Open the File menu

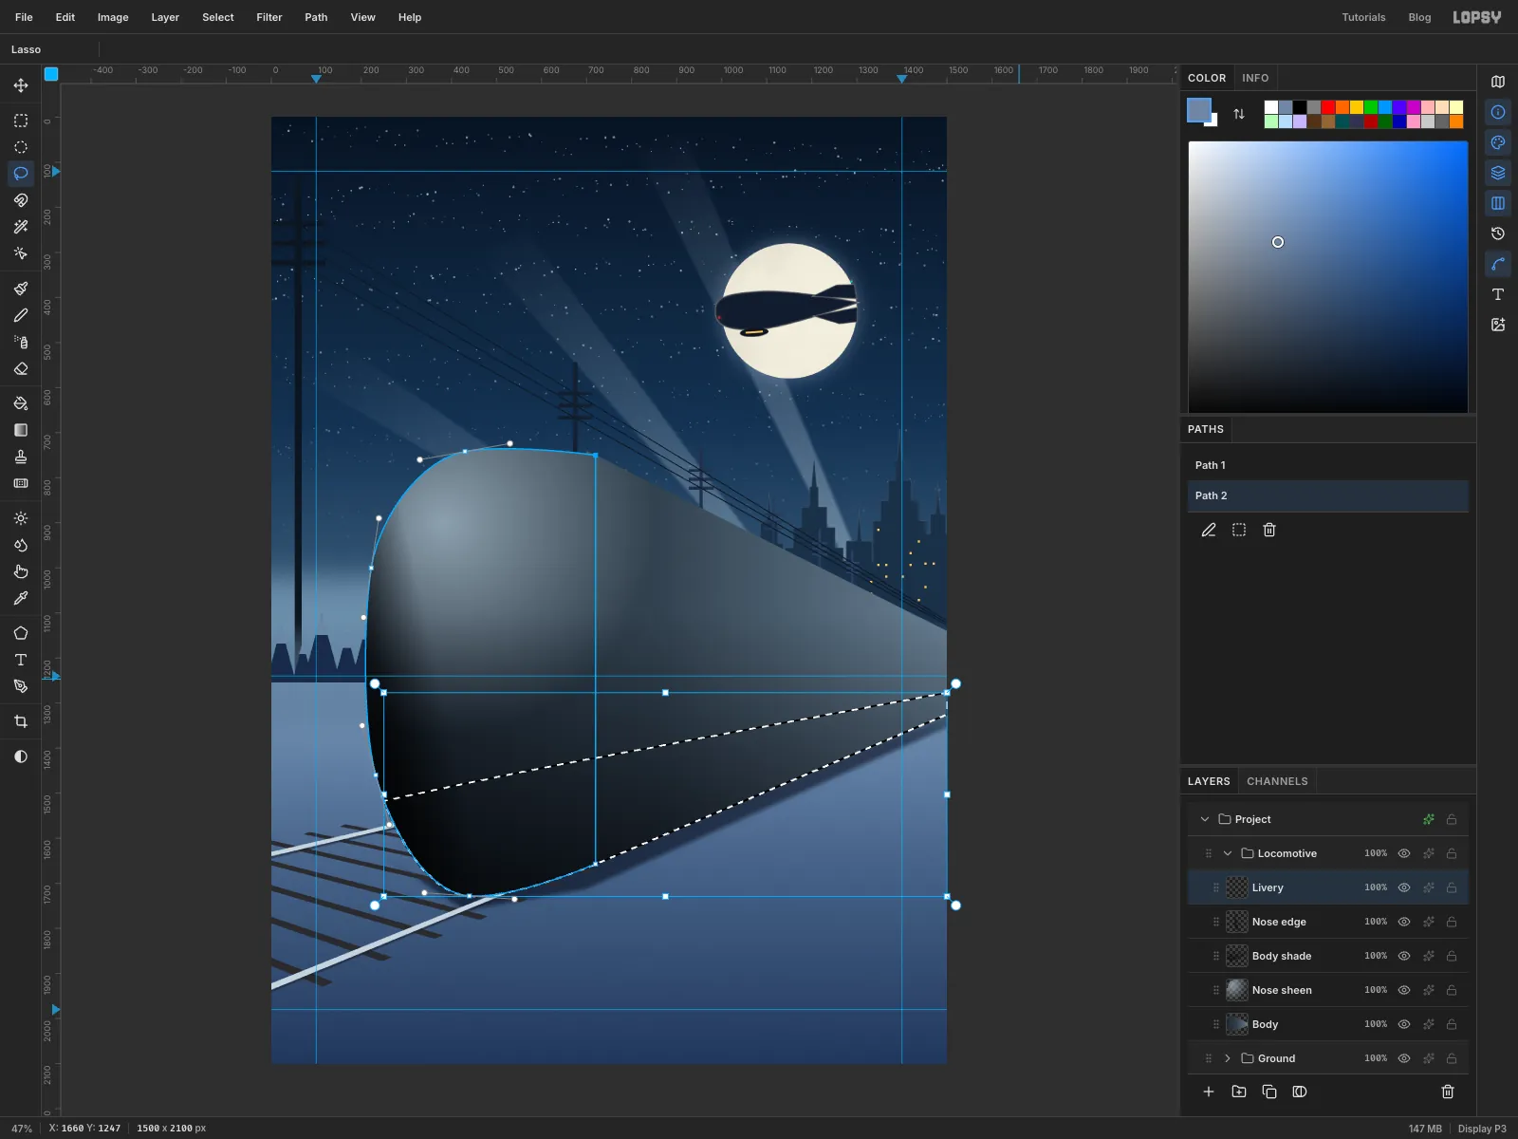click(x=24, y=17)
